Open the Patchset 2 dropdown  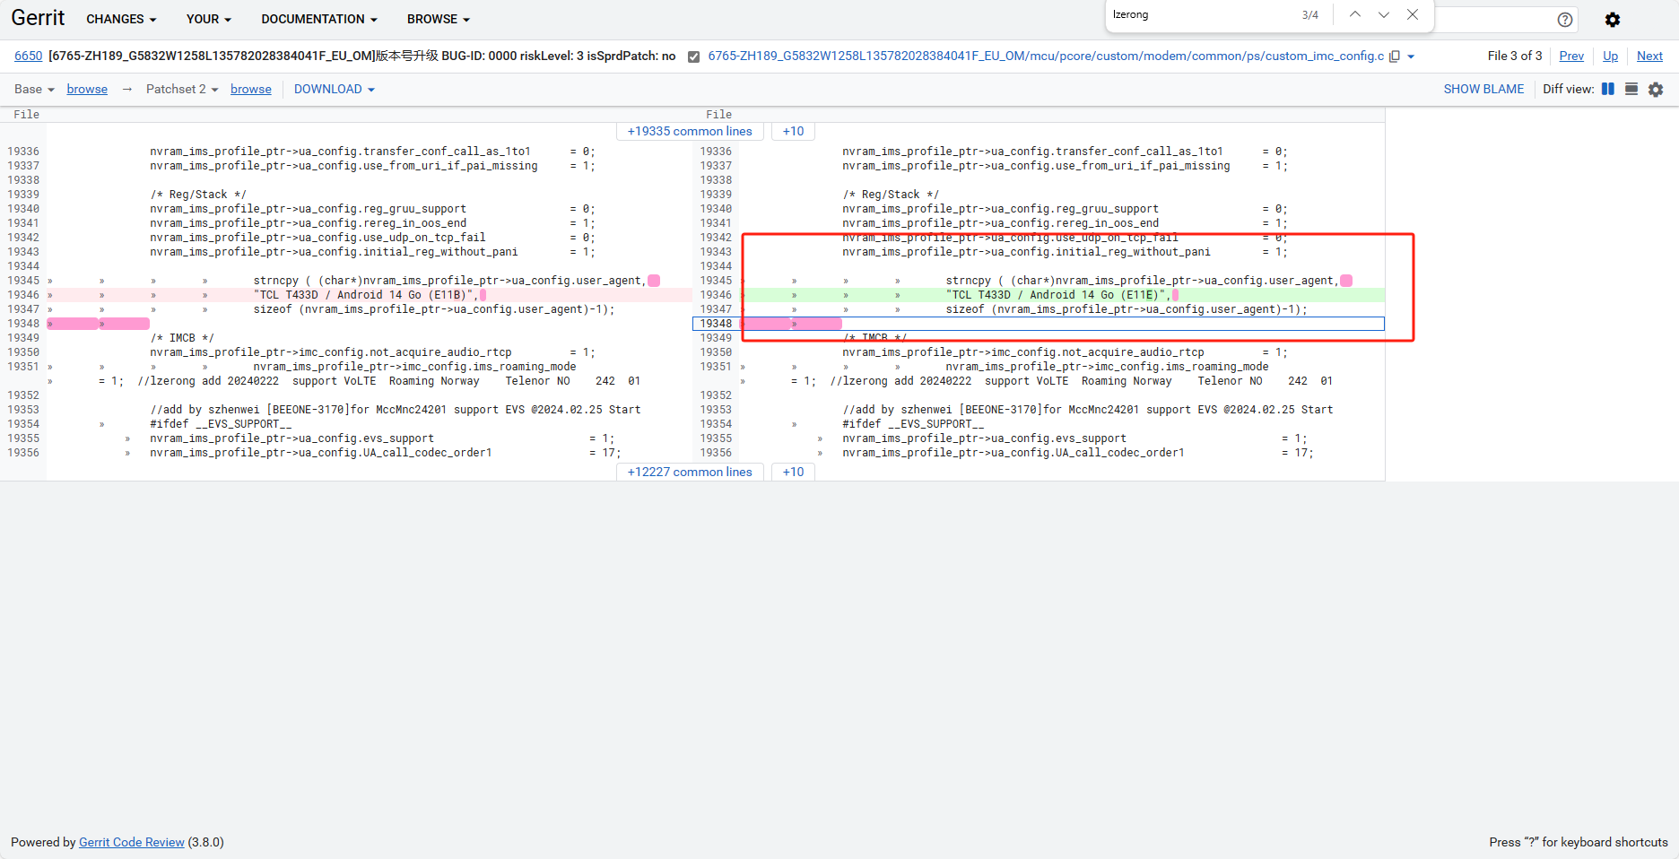click(182, 89)
